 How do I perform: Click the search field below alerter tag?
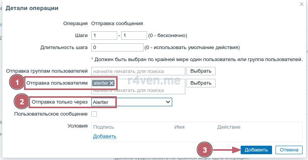[x=138, y=90]
